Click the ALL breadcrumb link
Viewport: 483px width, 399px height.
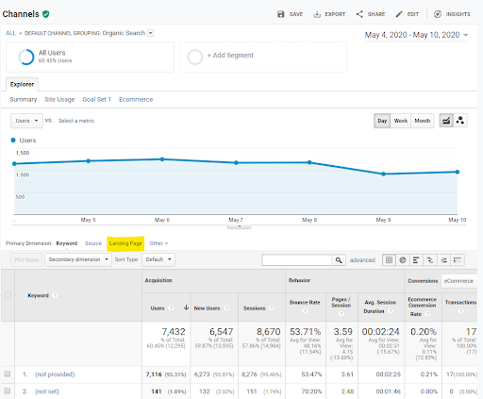click(10, 33)
